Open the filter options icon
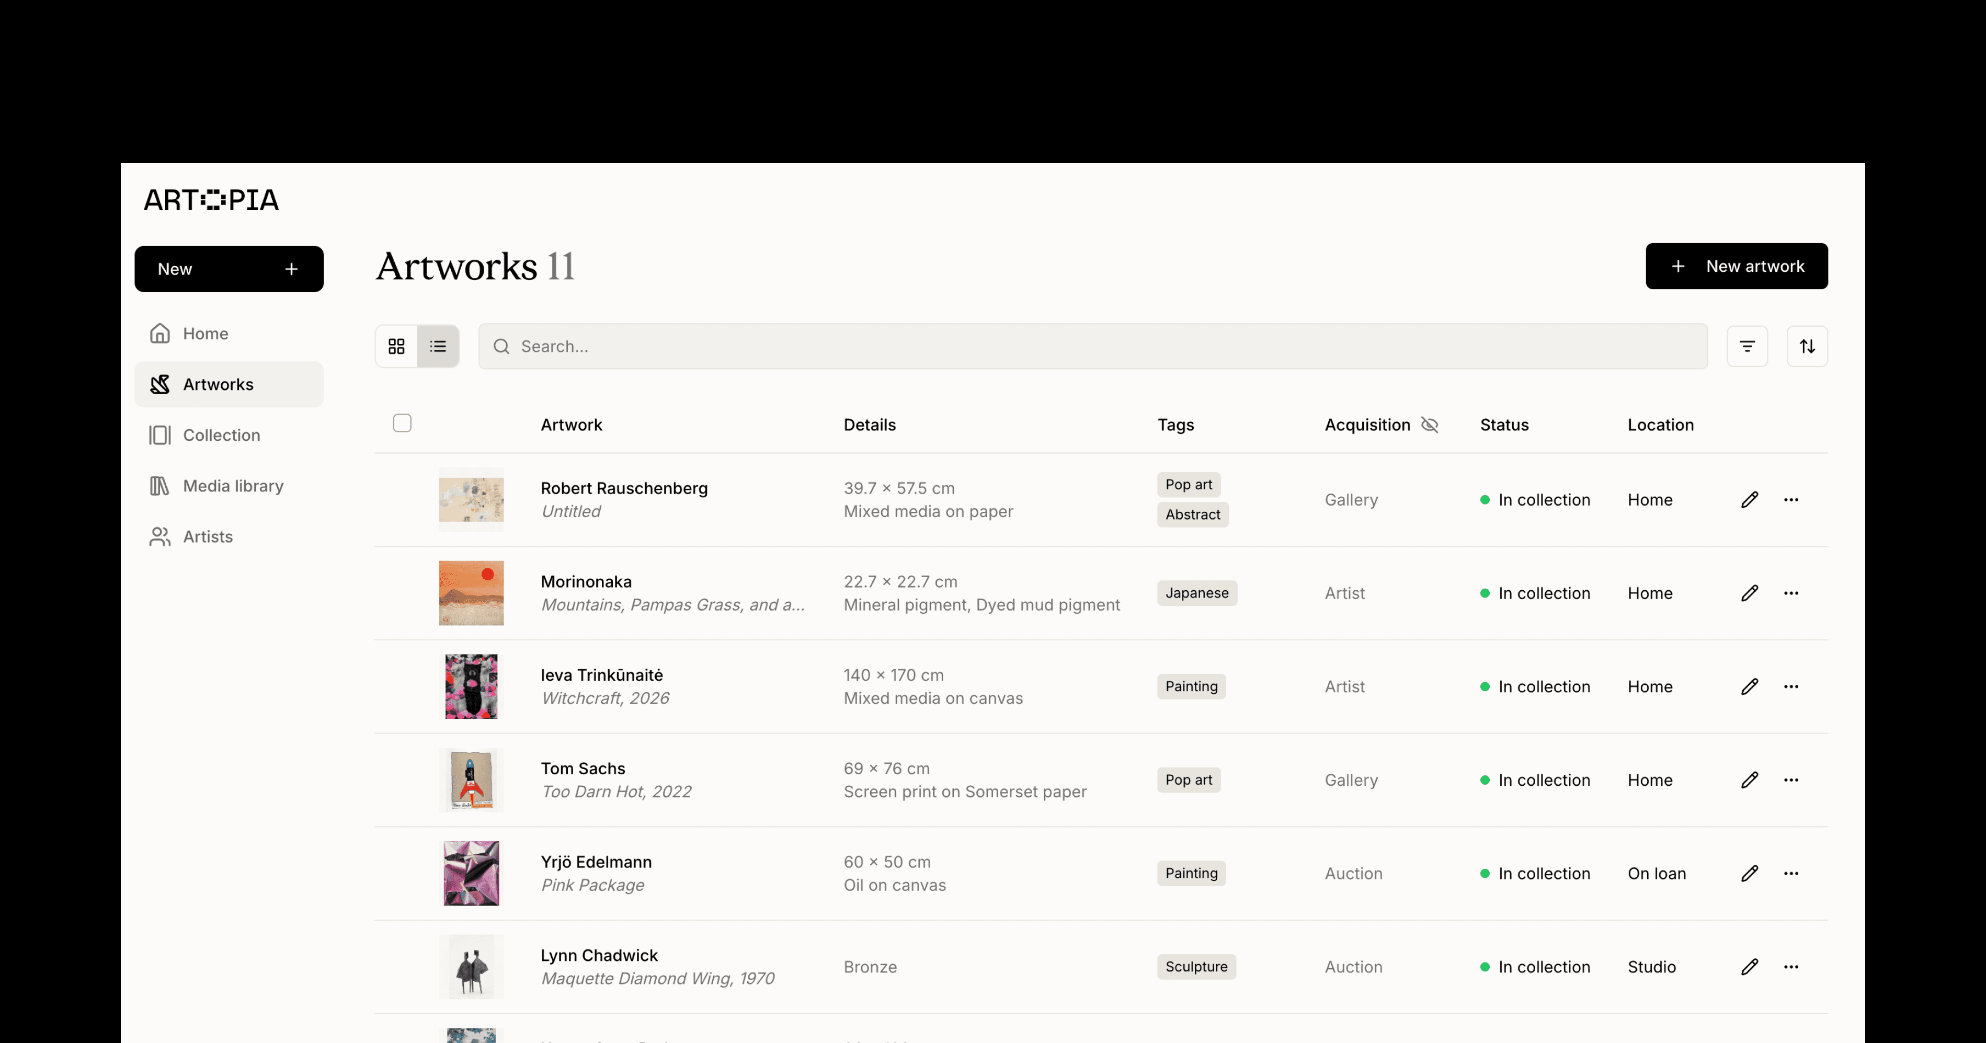Viewport: 1986px width, 1043px height. 1747,346
